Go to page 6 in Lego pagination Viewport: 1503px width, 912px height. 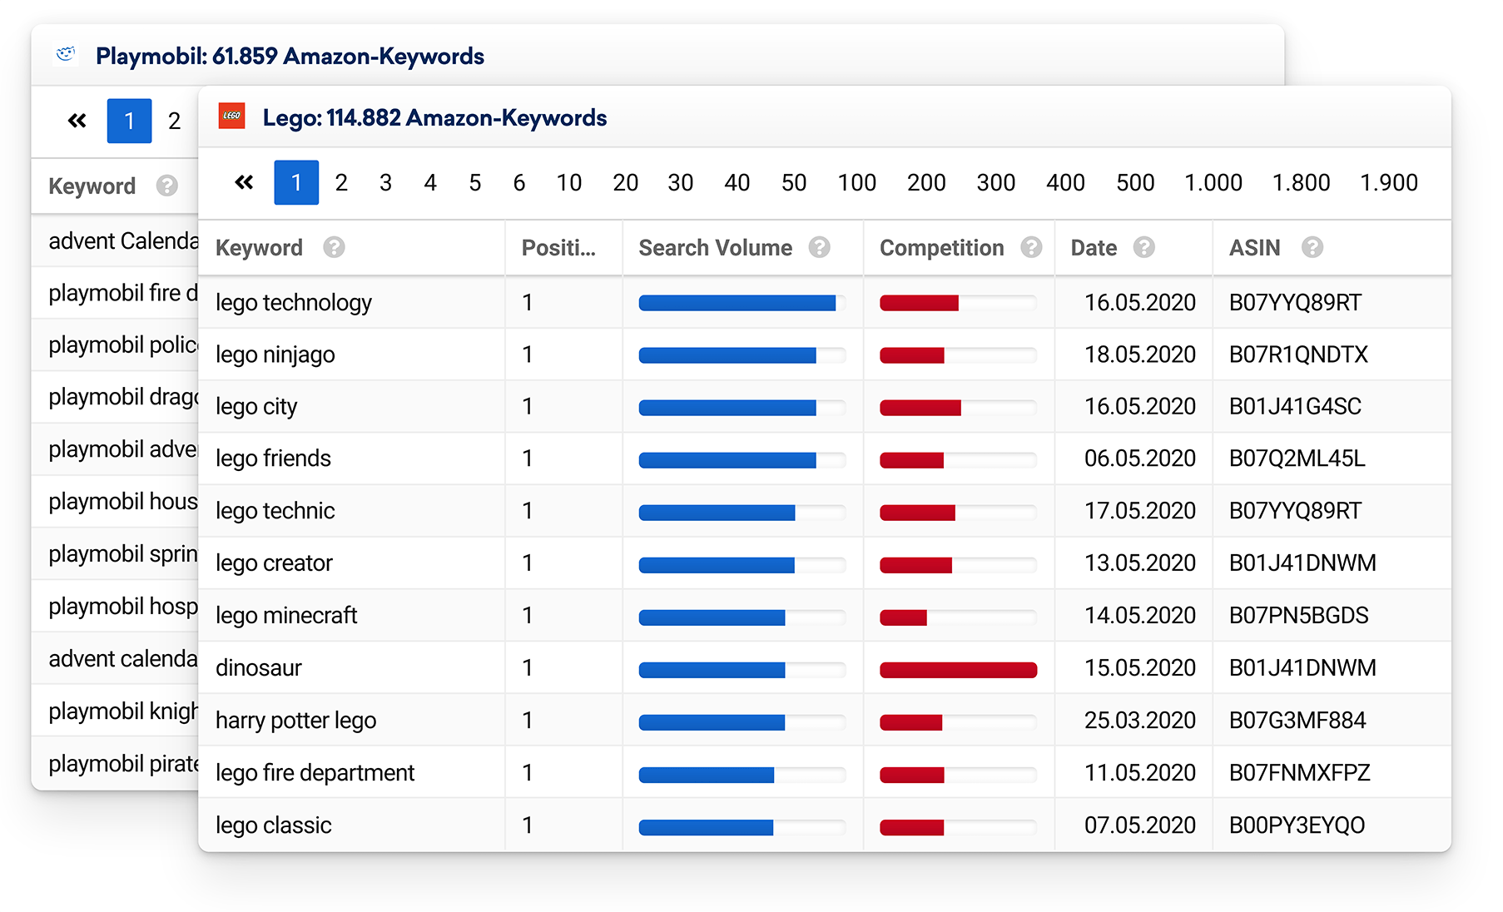pos(519,182)
